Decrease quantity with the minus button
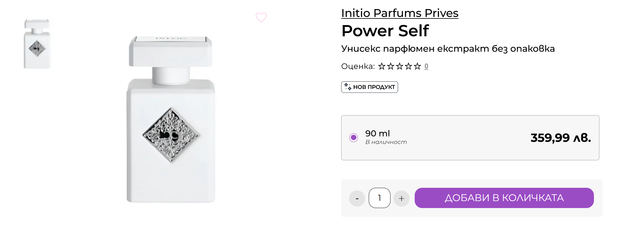Screen dimensions: 619x228 tap(357, 198)
